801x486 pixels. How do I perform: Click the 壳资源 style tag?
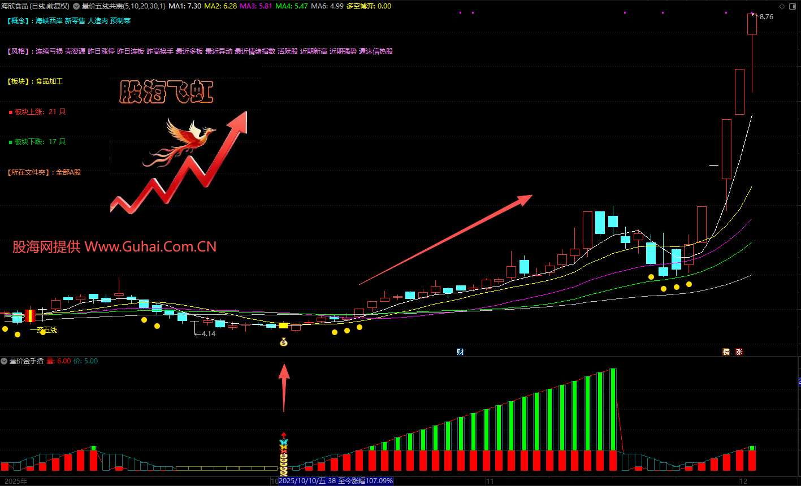tap(75, 51)
